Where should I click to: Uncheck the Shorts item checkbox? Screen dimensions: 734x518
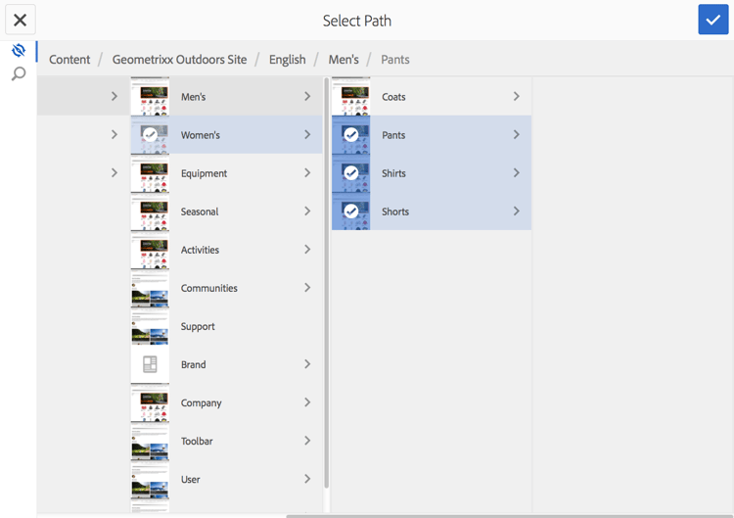(x=350, y=212)
